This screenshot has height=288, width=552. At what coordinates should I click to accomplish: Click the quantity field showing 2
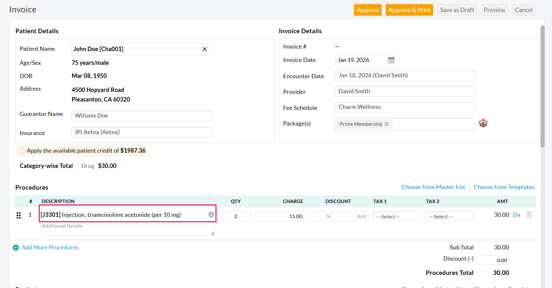coord(235,216)
